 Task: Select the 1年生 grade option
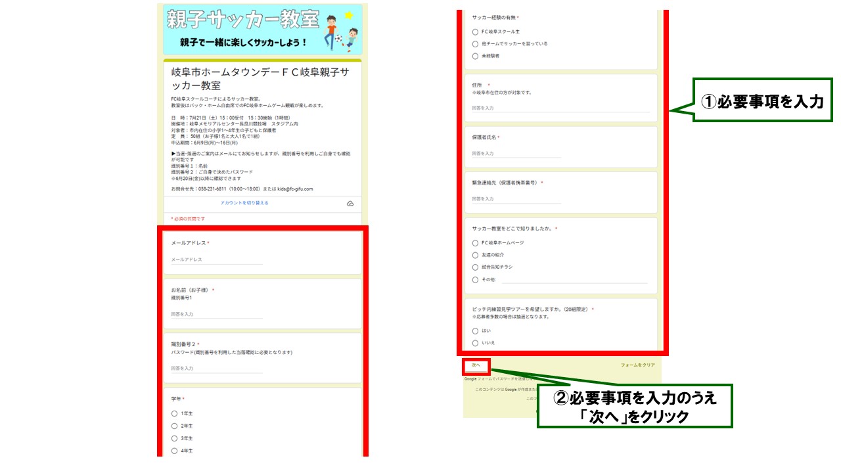(x=174, y=414)
